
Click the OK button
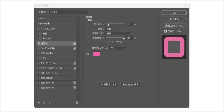(174, 13)
